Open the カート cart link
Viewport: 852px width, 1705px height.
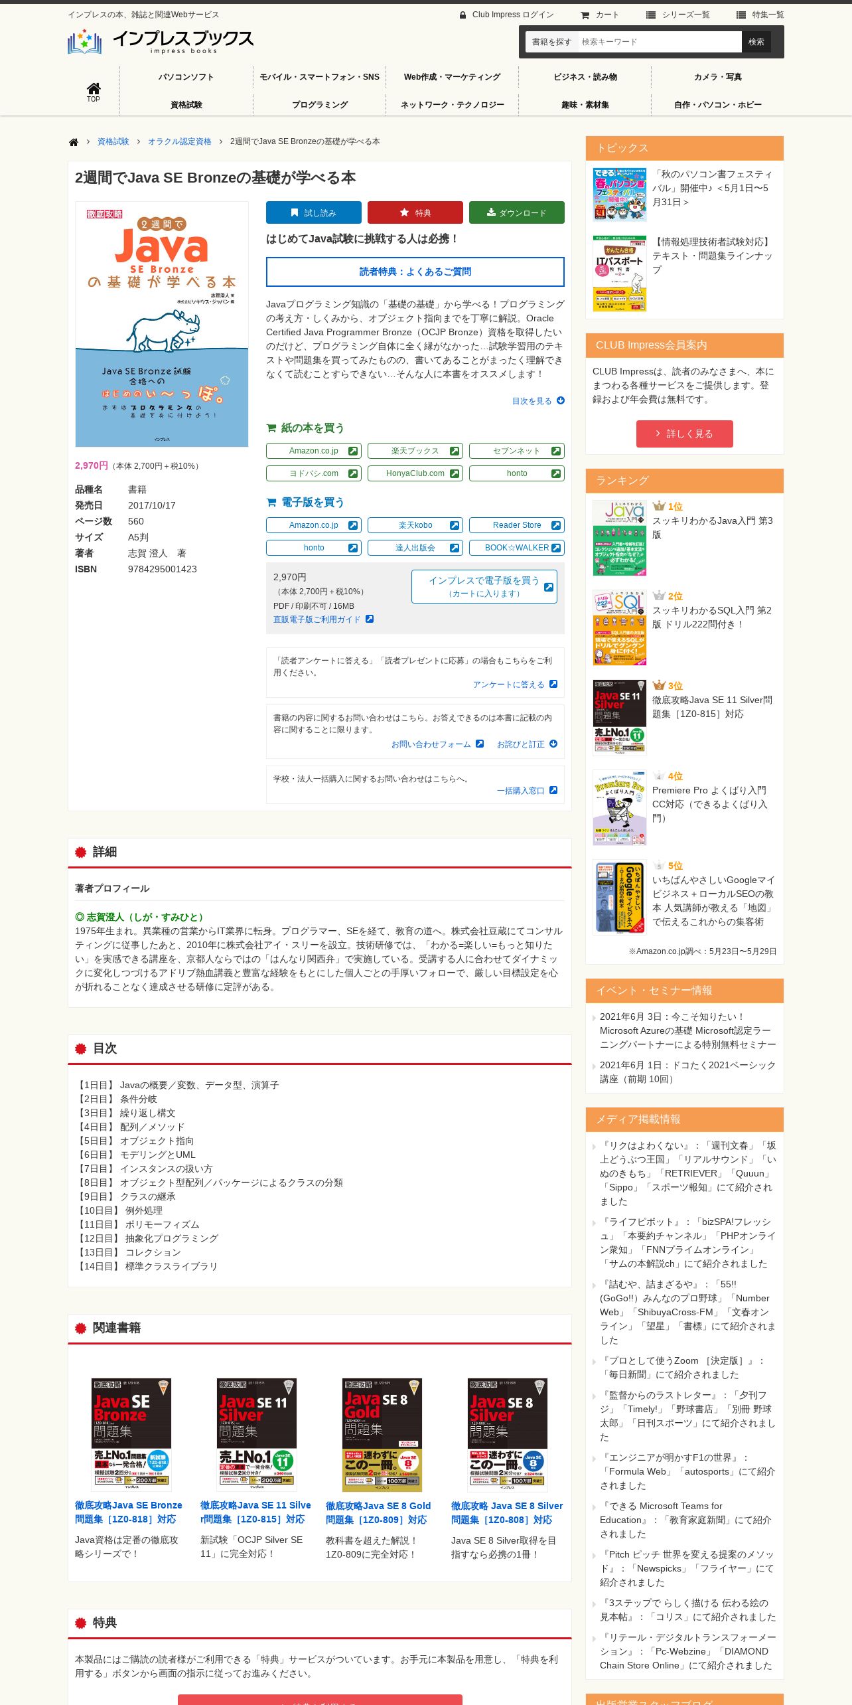599,15
